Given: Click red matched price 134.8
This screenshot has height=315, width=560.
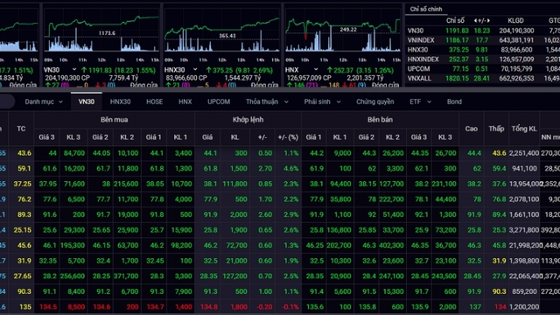Looking at the screenshot, I should pos(209,307).
